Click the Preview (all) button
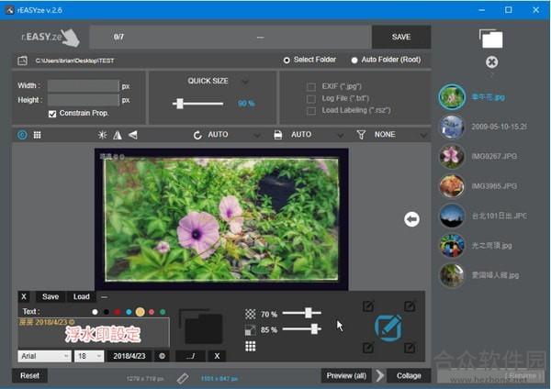 346,375
